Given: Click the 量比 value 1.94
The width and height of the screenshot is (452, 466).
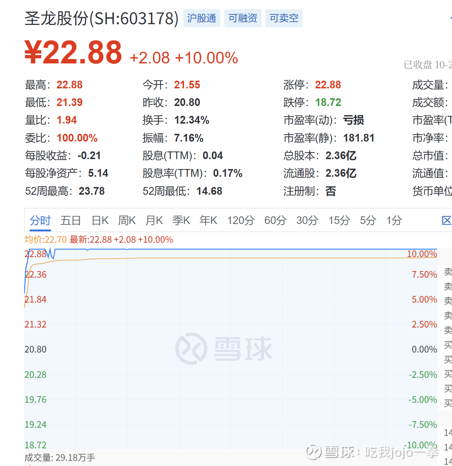Looking at the screenshot, I should click(x=67, y=120).
